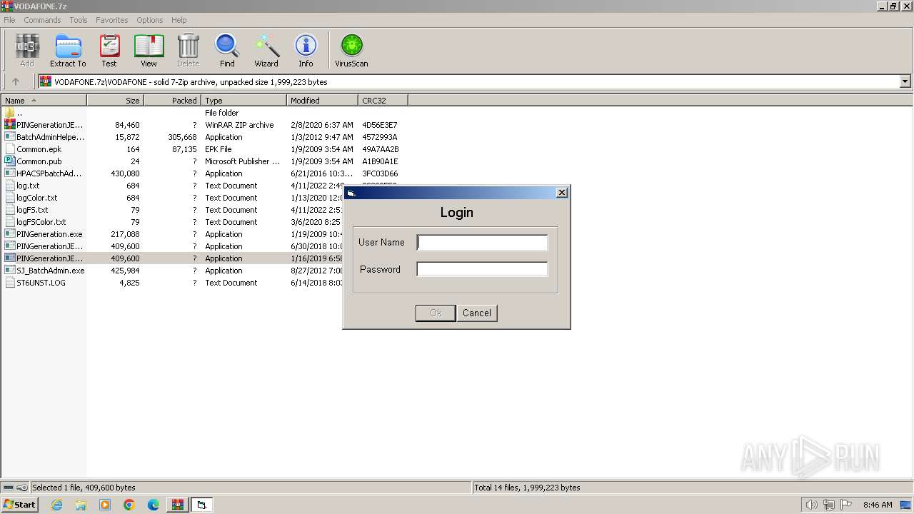Open the Tools menu
Screen dimensions: 914x514
pyautogui.click(x=79, y=20)
